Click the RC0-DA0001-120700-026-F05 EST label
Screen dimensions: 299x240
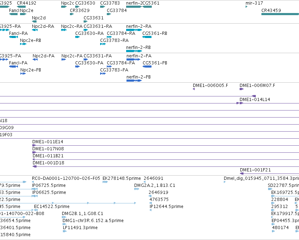coord(66,178)
